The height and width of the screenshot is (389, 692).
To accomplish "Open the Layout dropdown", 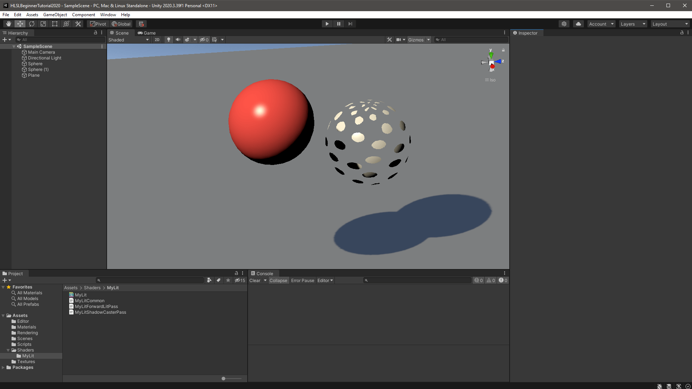I will (670, 24).
